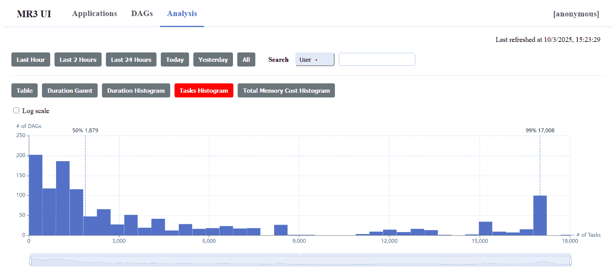Switch to the Applications tab
The image size is (613, 272).
(x=95, y=14)
